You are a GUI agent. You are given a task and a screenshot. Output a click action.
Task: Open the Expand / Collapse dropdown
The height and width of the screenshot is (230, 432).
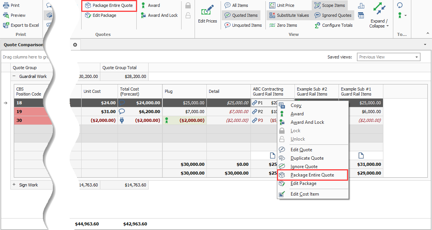pyautogui.click(x=379, y=24)
